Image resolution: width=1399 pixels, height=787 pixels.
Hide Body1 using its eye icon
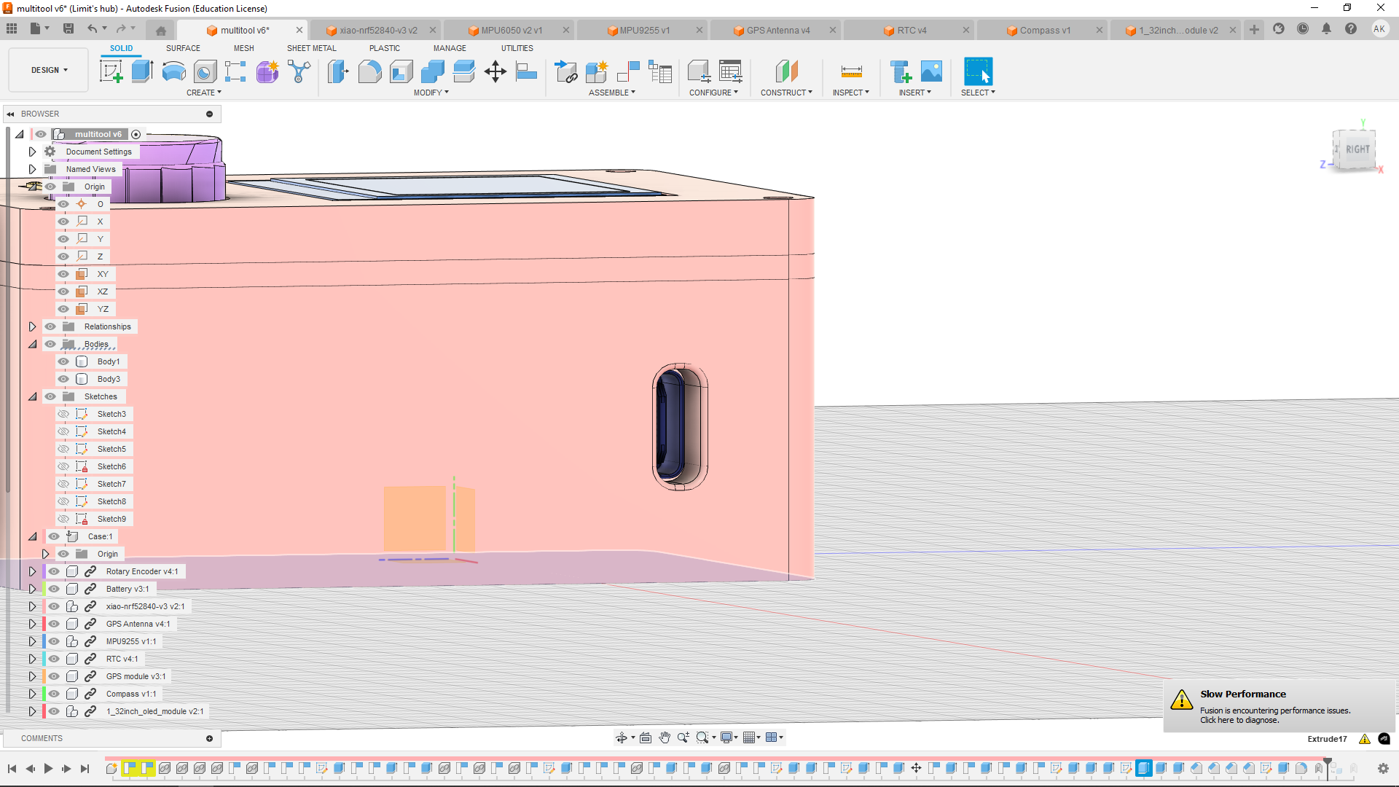tap(63, 361)
